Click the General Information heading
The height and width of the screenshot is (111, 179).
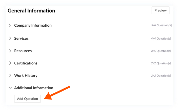pos(31,11)
